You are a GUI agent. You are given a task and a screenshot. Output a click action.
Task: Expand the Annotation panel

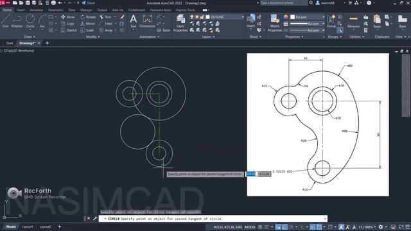pyautogui.click(x=150, y=37)
